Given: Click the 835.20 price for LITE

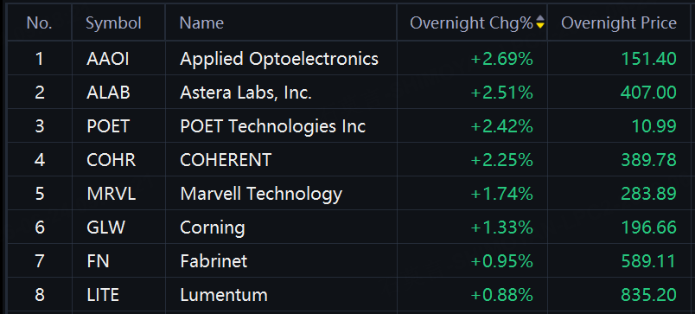Looking at the screenshot, I should click(649, 295).
